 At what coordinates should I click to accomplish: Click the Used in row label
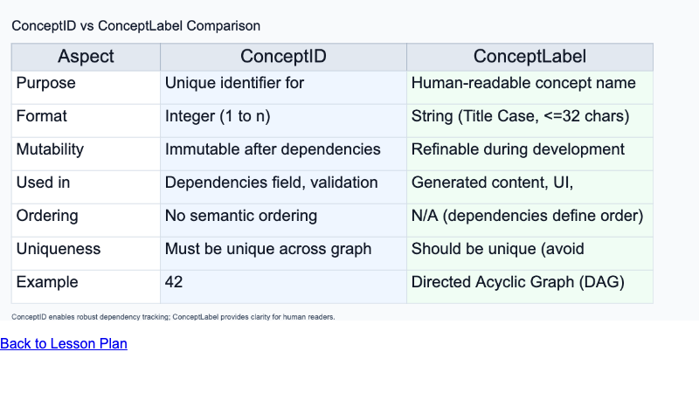click(44, 183)
